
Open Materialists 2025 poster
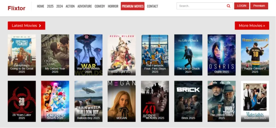255,101
